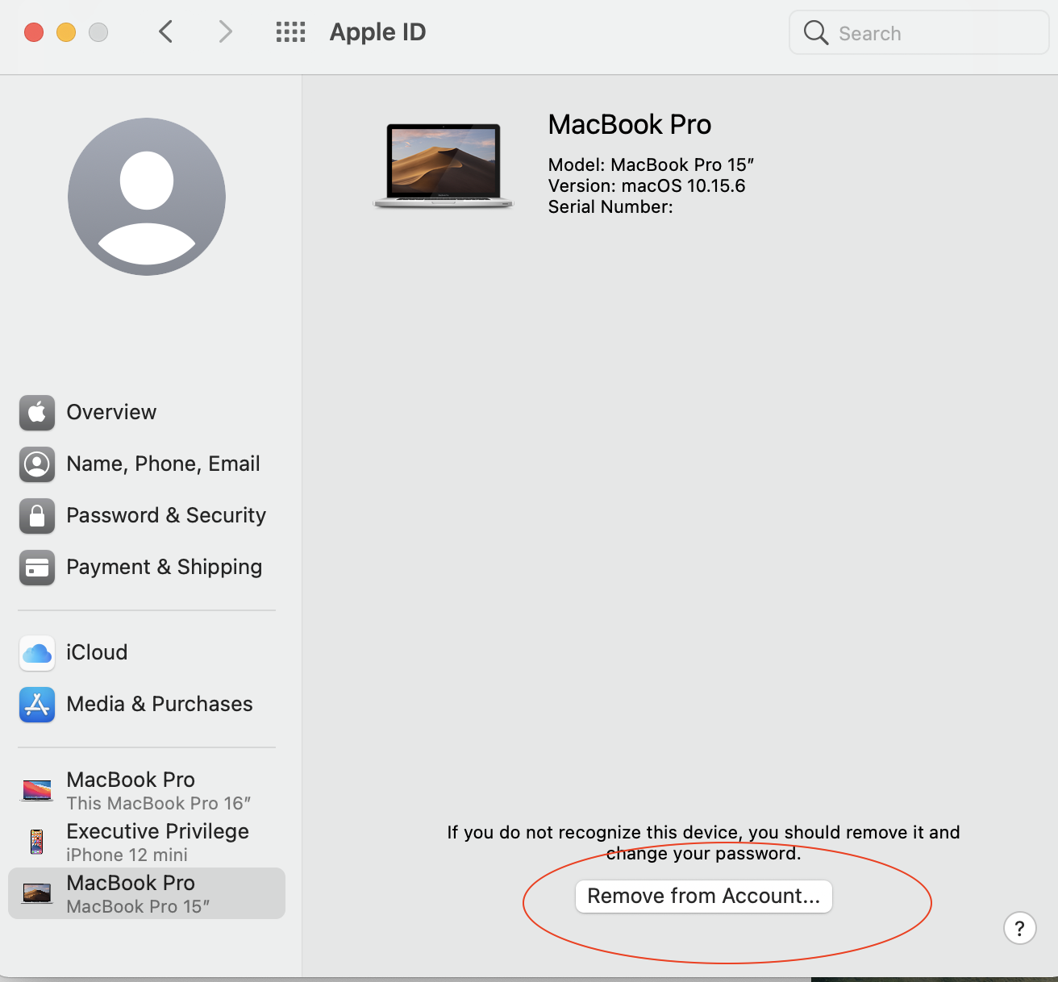This screenshot has height=982, width=1058.
Task: Click the profile avatar picture
Action: (147, 197)
